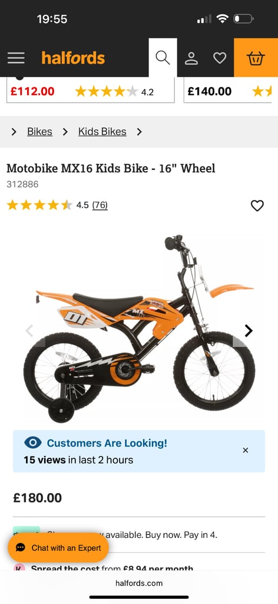
Task: Click chevron after Kids Bikes breadcrumb
Action: click(x=139, y=132)
